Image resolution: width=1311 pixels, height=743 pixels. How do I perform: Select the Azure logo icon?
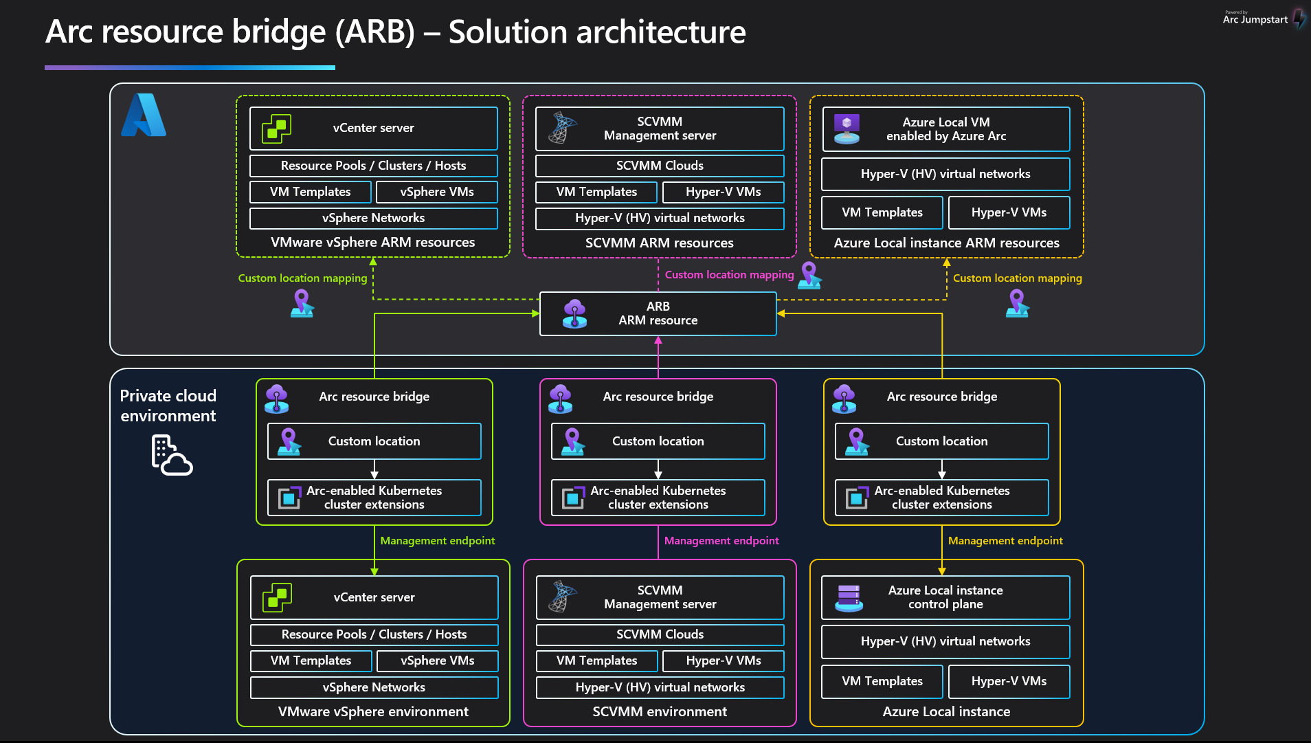(144, 115)
